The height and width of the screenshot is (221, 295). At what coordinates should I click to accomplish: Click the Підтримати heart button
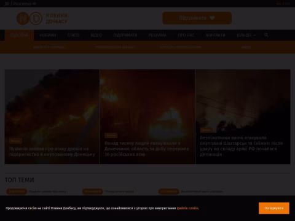point(197,18)
